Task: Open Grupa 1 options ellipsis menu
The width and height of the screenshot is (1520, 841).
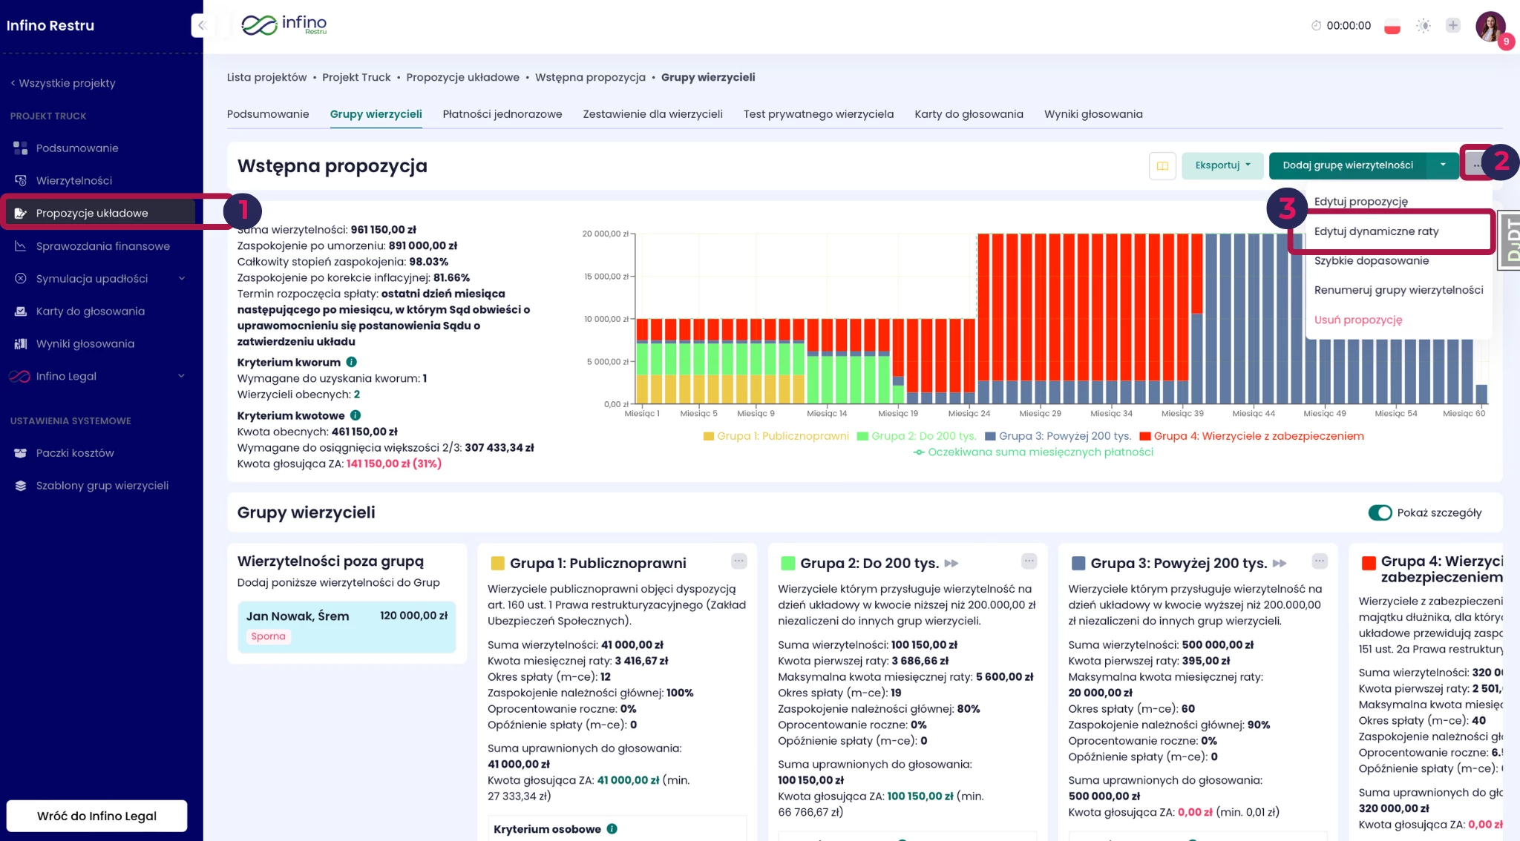Action: [738, 561]
